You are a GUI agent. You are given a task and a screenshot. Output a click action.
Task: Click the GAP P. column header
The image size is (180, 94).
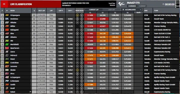(x=61, y=10)
